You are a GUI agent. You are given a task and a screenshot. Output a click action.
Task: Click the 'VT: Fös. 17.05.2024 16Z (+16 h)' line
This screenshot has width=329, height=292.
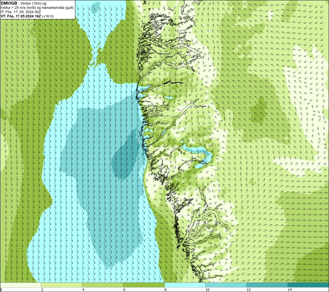27,16
